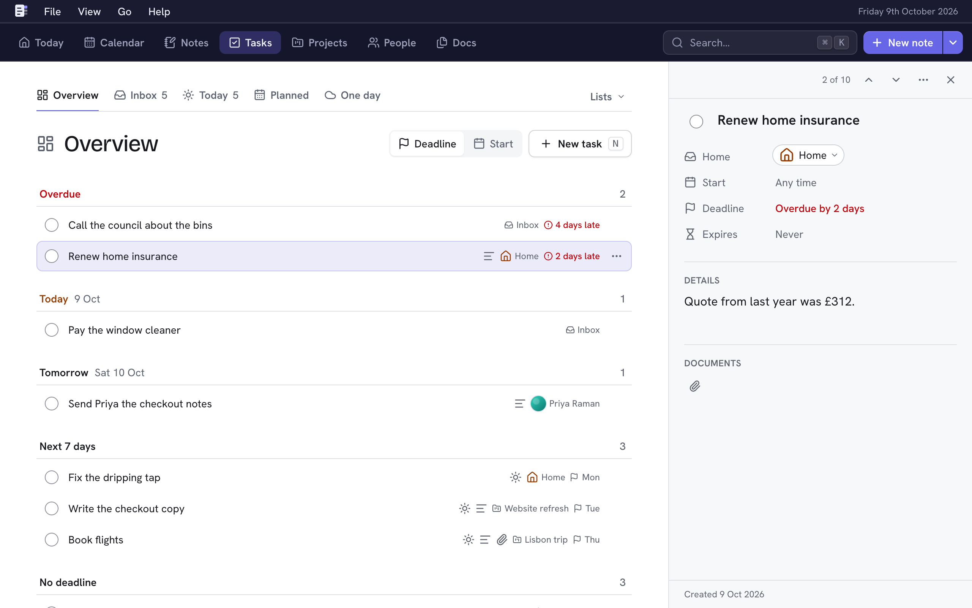This screenshot has width=972, height=608.
Task: Click Priya Raman avatar on checkout notes task
Action: point(538,403)
